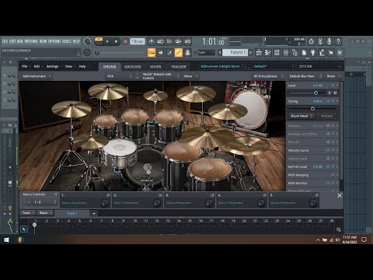Switch to the TRACKER tab

click(179, 67)
